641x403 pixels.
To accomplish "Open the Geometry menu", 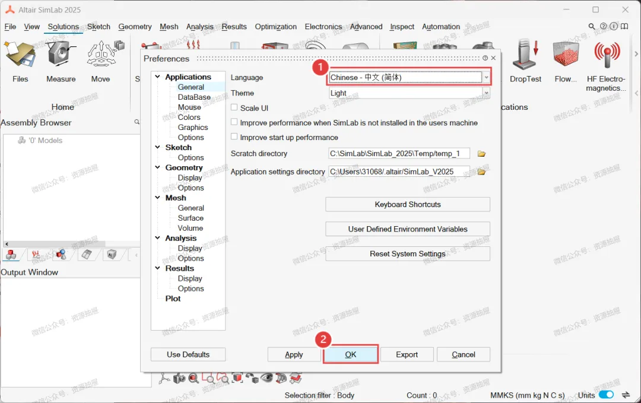I will pos(135,27).
